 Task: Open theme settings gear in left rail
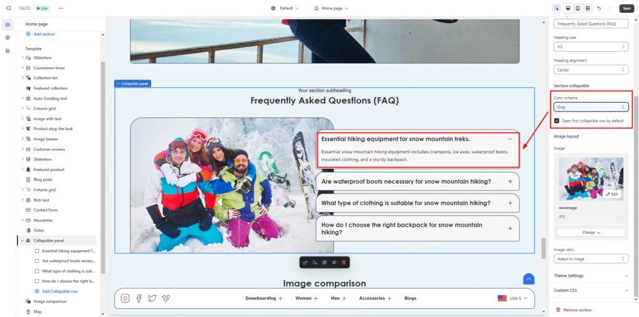(x=7, y=37)
